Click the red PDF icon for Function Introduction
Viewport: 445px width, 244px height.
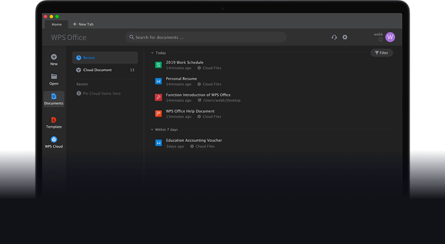[158, 97]
